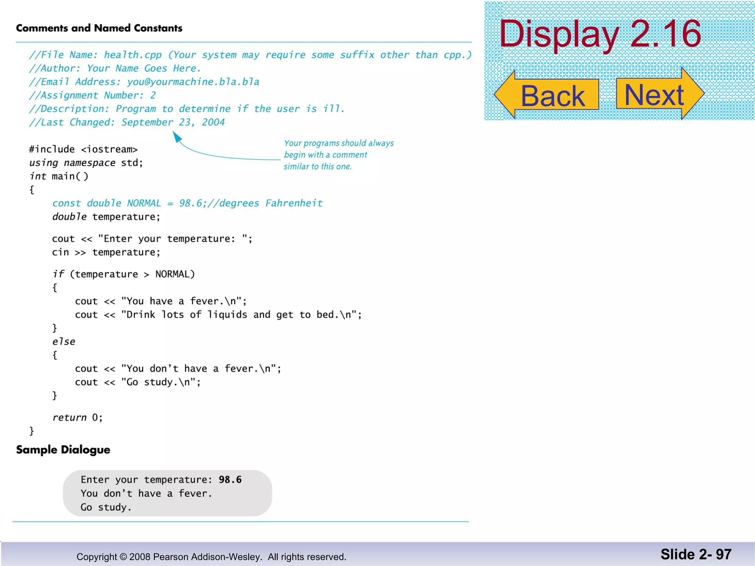The image size is (755, 566).
Task: Click the //Last Changed: September 23, 2004 line
Action: tap(127, 122)
